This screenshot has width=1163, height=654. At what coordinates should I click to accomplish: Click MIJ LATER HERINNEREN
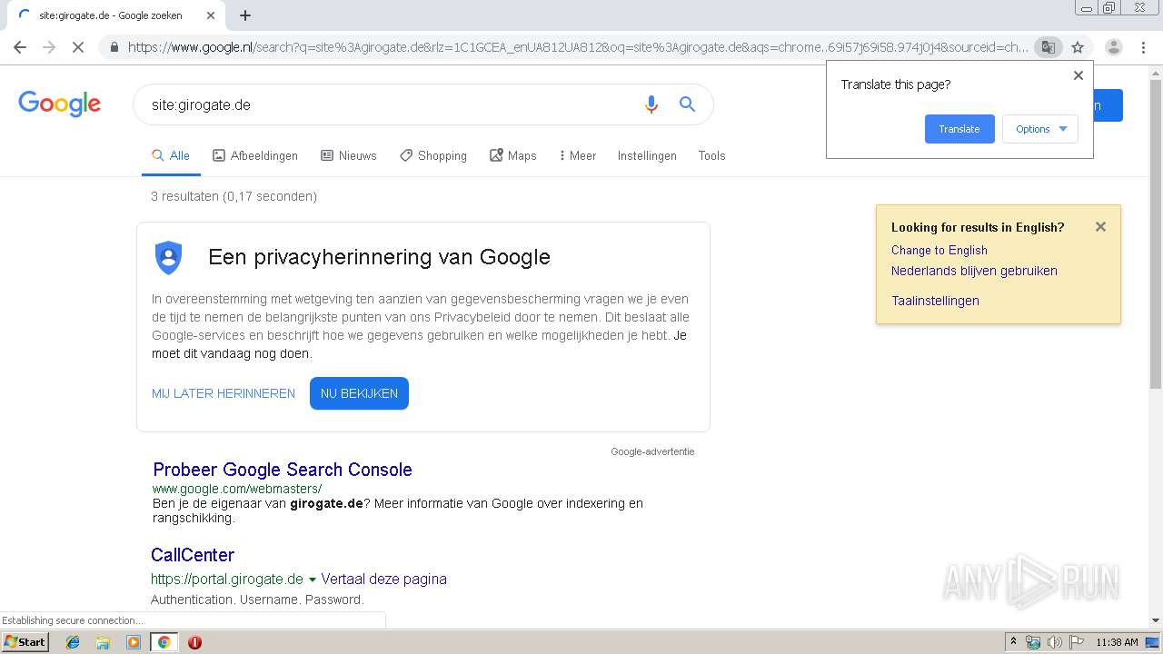[224, 393]
